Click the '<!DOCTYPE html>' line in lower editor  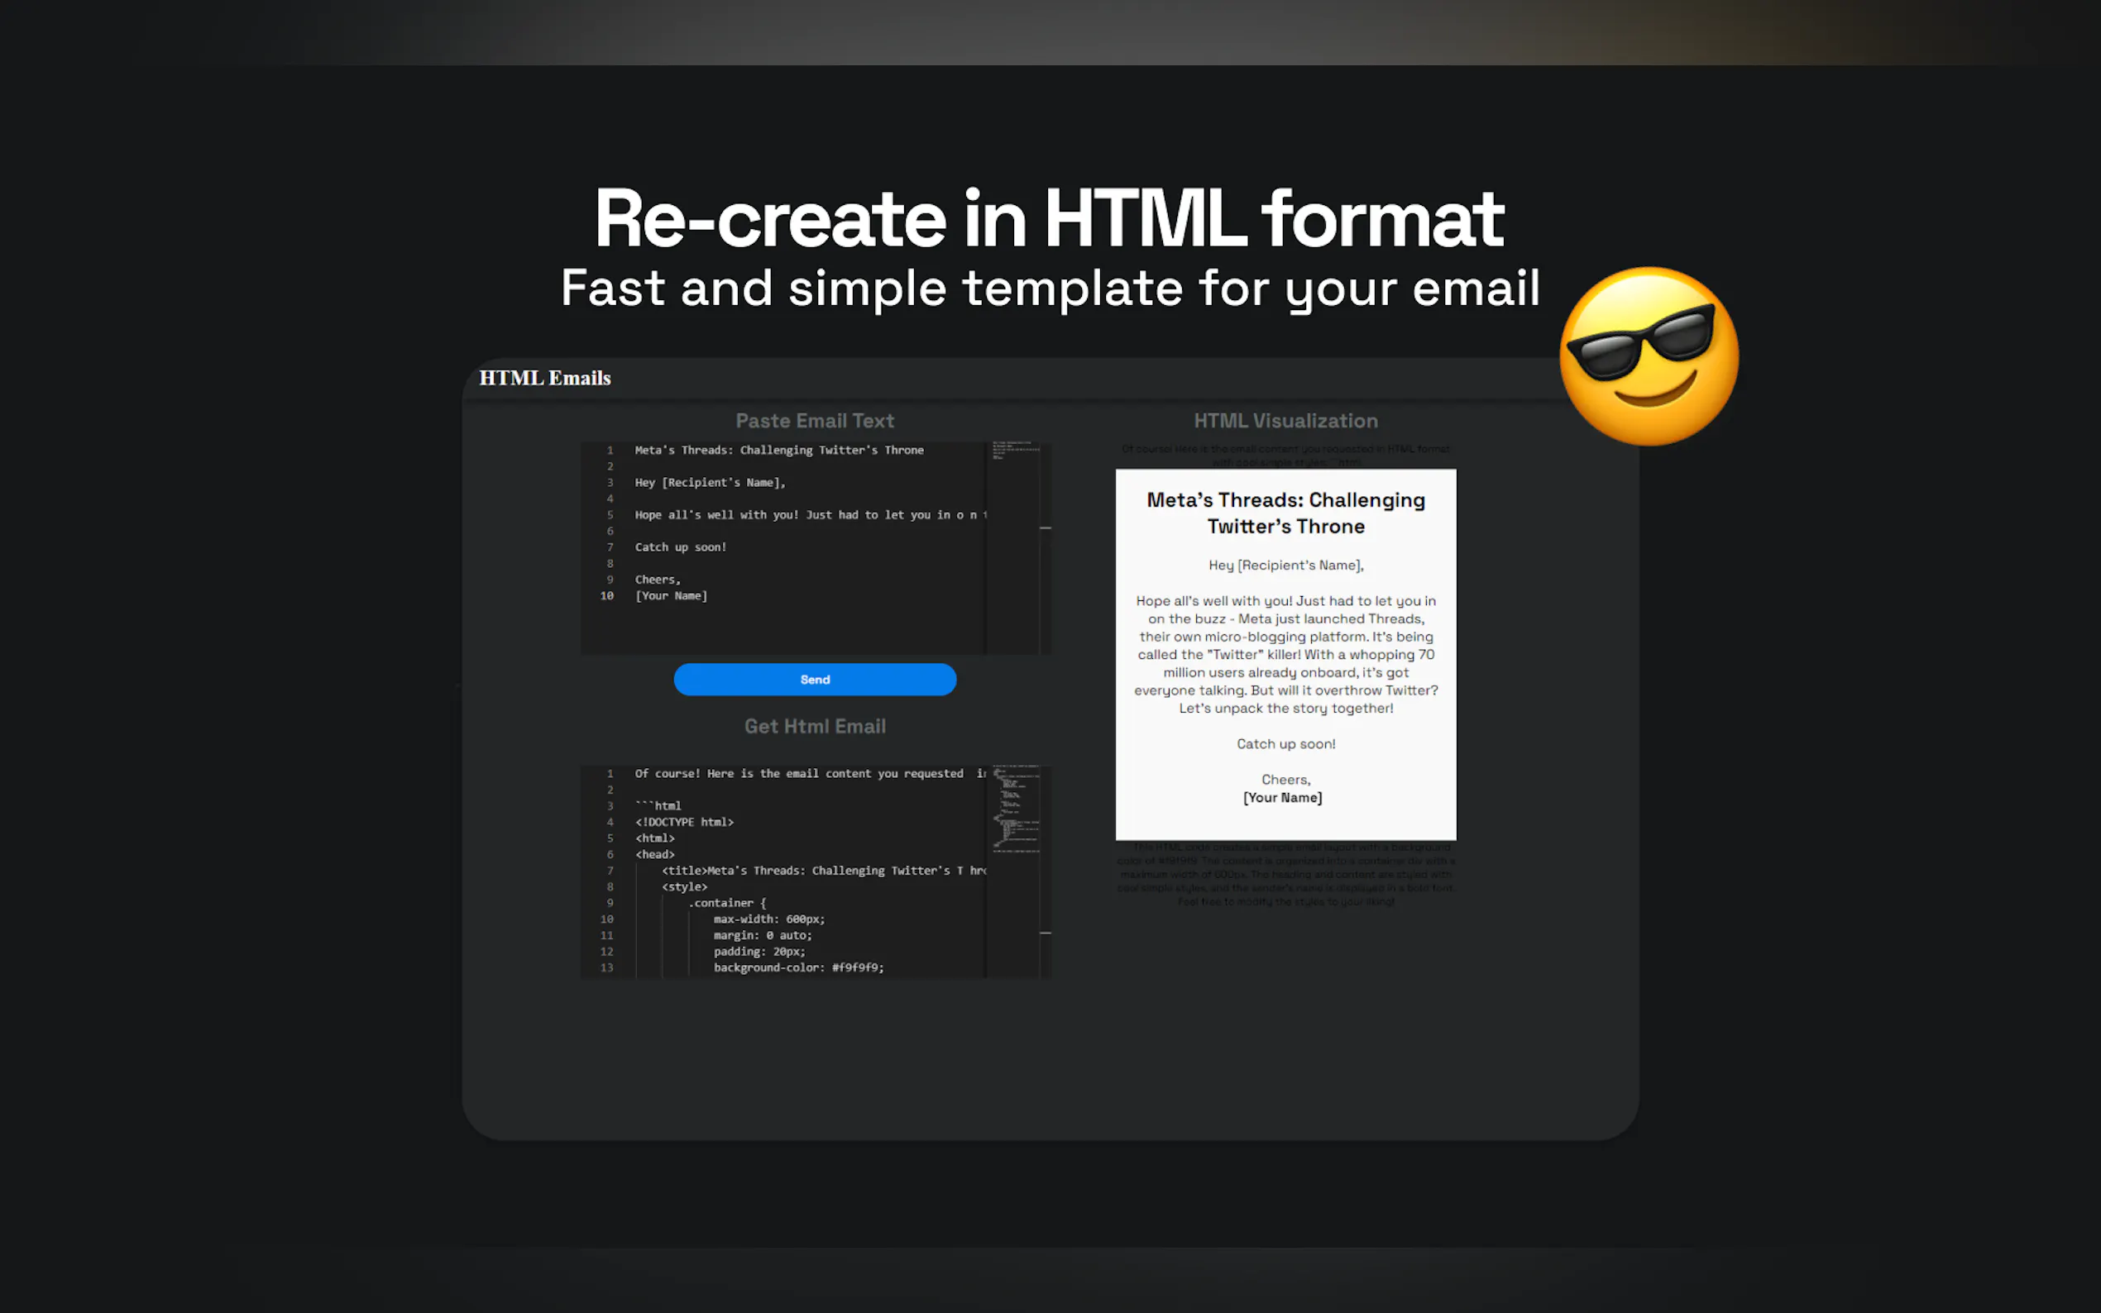683,822
